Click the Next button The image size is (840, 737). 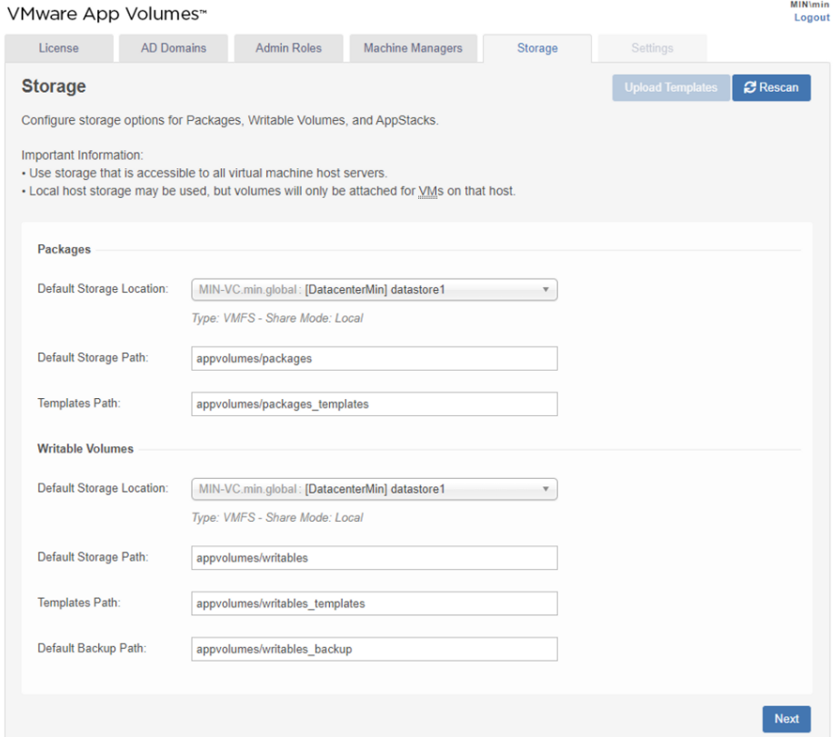tap(786, 719)
